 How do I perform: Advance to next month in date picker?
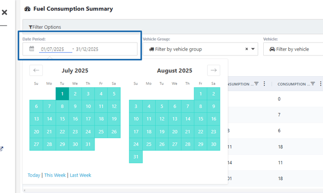[214, 70]
